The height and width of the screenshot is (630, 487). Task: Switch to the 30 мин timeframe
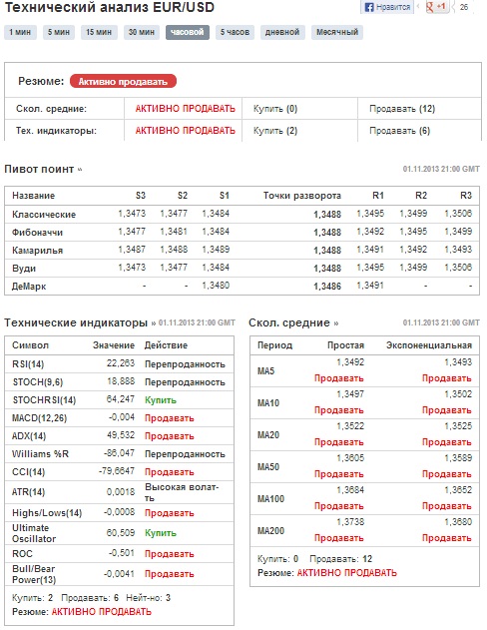142,32
